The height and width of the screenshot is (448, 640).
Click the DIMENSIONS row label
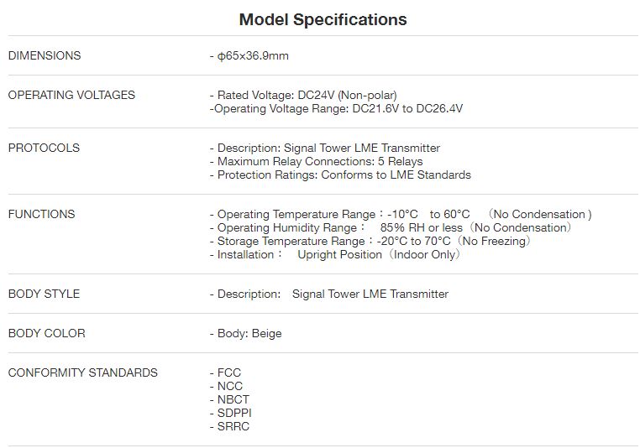point(45,55)
